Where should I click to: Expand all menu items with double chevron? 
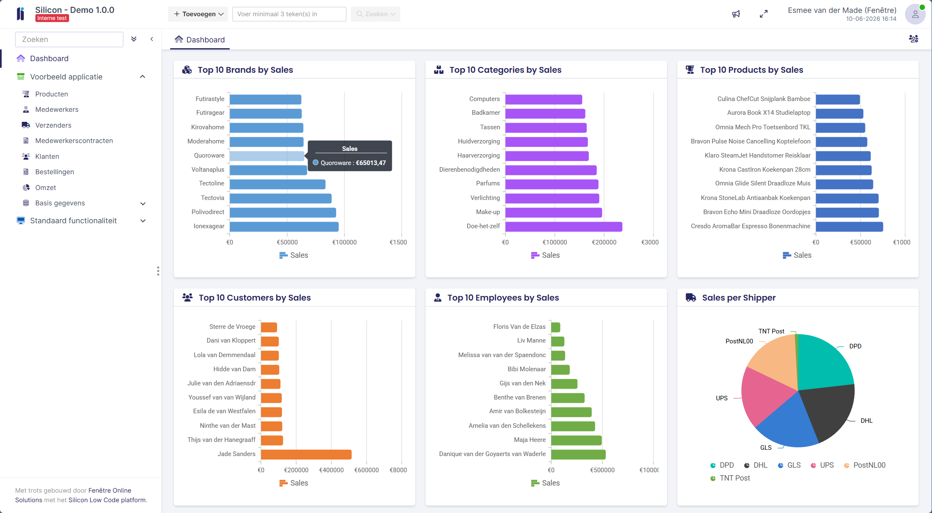pyautogui.click(x=134, y=39)
